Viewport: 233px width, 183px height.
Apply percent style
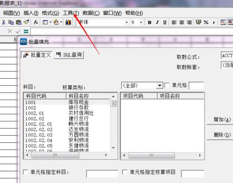206,22
